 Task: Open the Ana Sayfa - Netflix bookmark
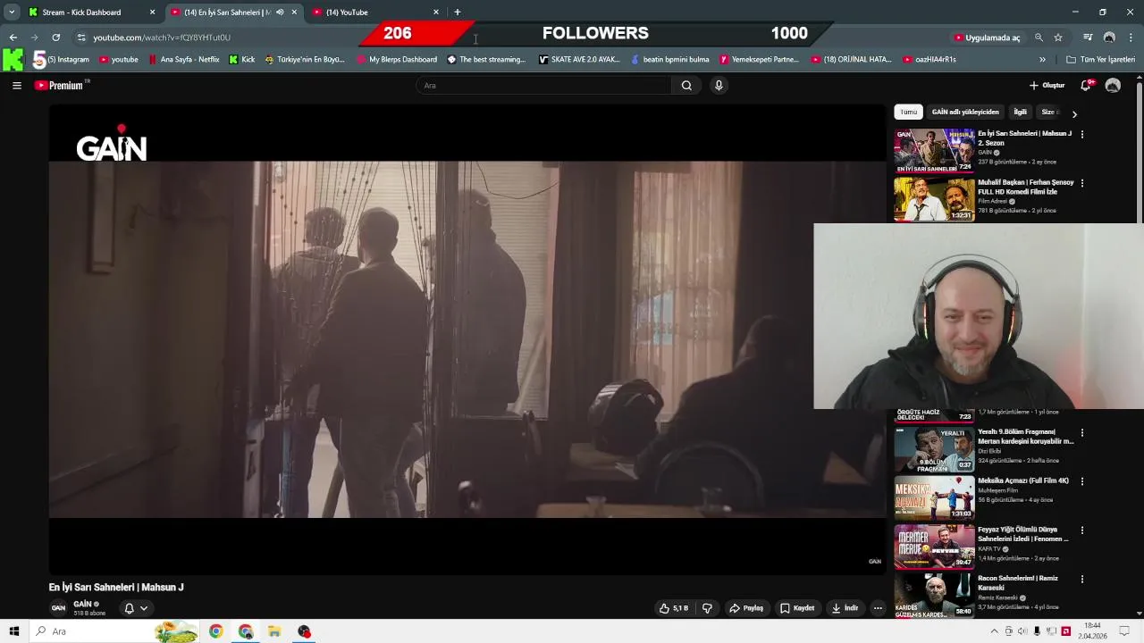pyautogui.click(x=183, y=60)
